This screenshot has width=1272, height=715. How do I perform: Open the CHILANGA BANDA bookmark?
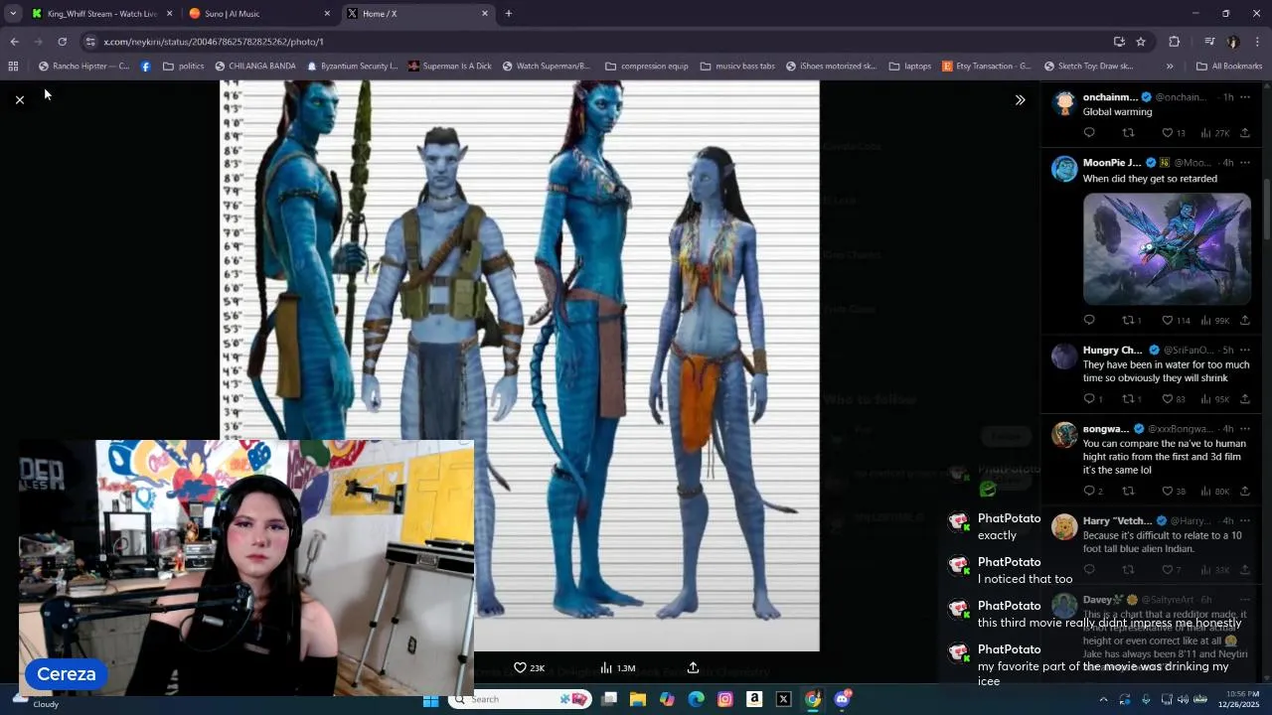pyautogui.click(x=255, y=67)
